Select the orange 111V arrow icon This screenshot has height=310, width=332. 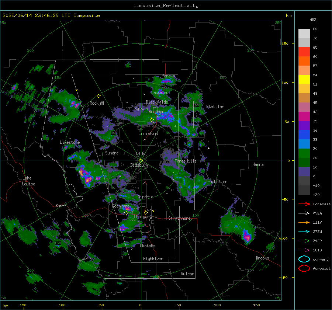coord(304,222)
